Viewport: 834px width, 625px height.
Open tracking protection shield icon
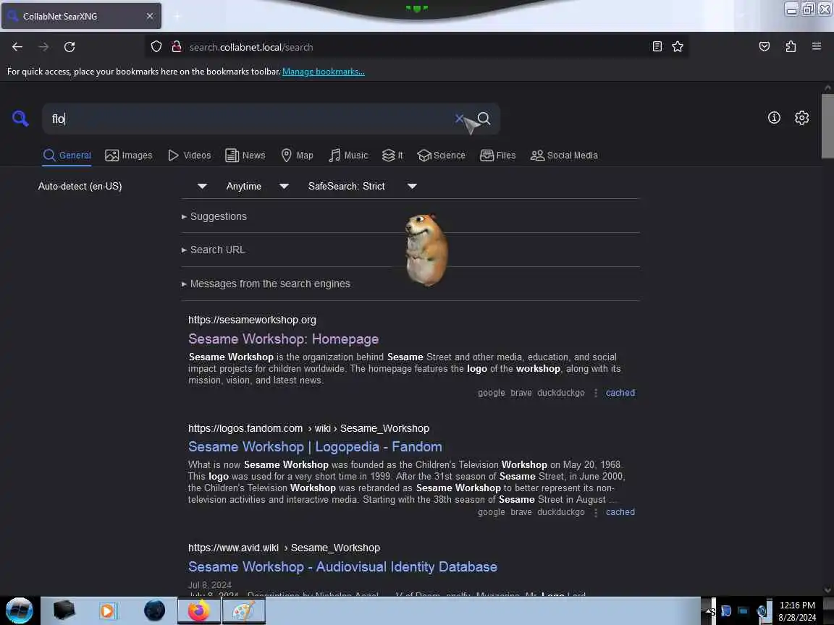point(156,47)
